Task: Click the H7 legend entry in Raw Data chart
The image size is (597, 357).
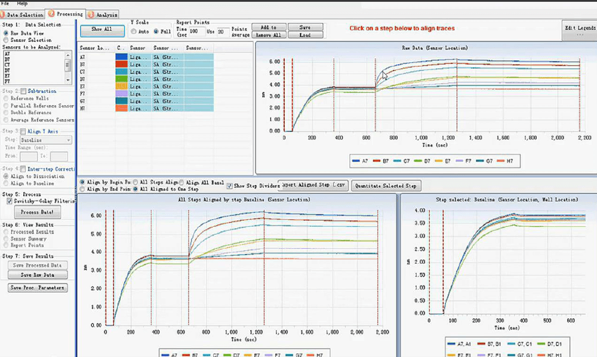Action: tap(505, 161)
